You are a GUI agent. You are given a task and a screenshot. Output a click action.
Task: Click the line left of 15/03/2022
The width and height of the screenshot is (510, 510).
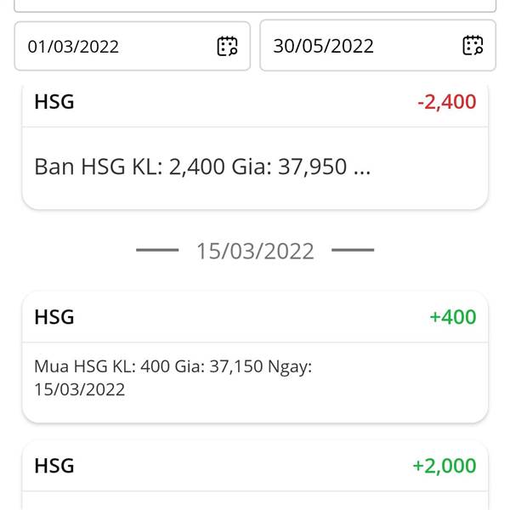coord(157,250)
